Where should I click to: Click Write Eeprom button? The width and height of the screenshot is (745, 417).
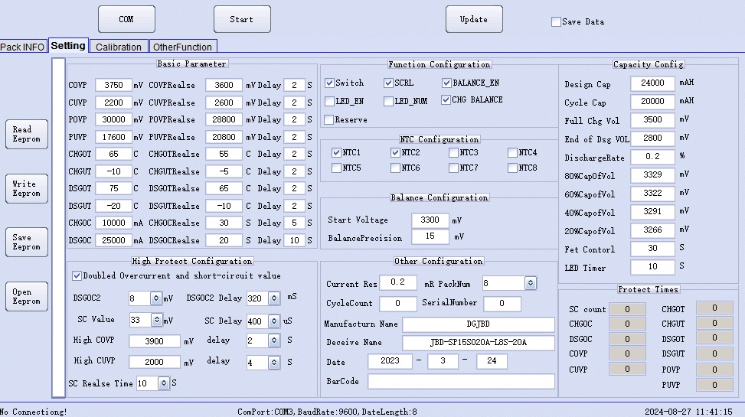(27, 188)
